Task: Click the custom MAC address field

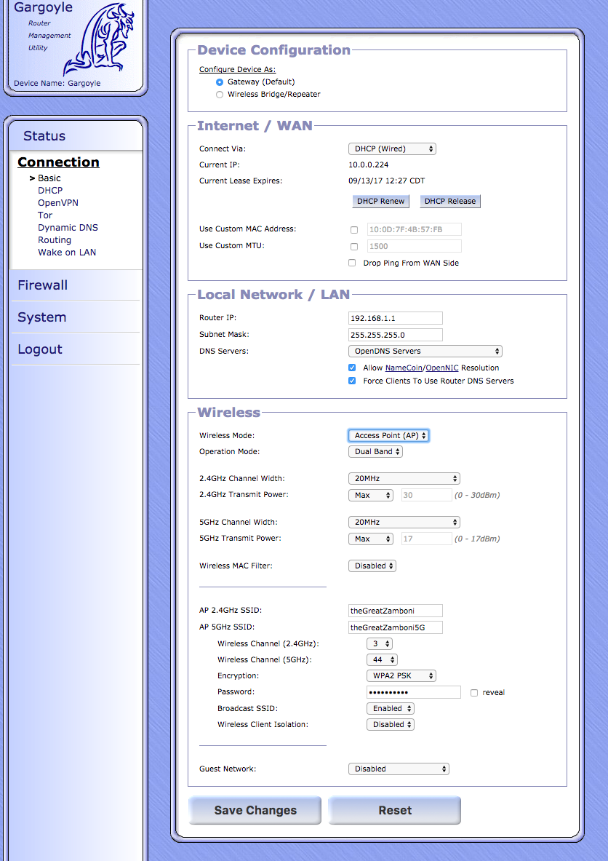Action: click(415, 229)
